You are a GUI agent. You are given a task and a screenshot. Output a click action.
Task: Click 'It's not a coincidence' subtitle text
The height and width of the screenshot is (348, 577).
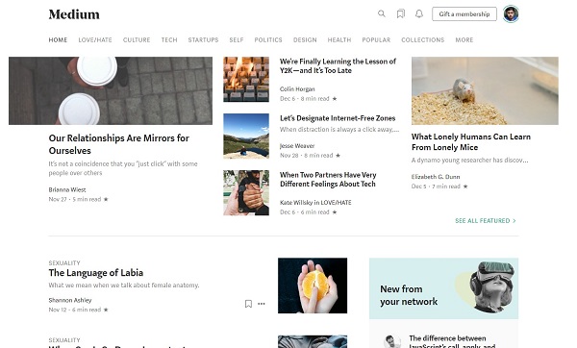click(x=123, y=168)
